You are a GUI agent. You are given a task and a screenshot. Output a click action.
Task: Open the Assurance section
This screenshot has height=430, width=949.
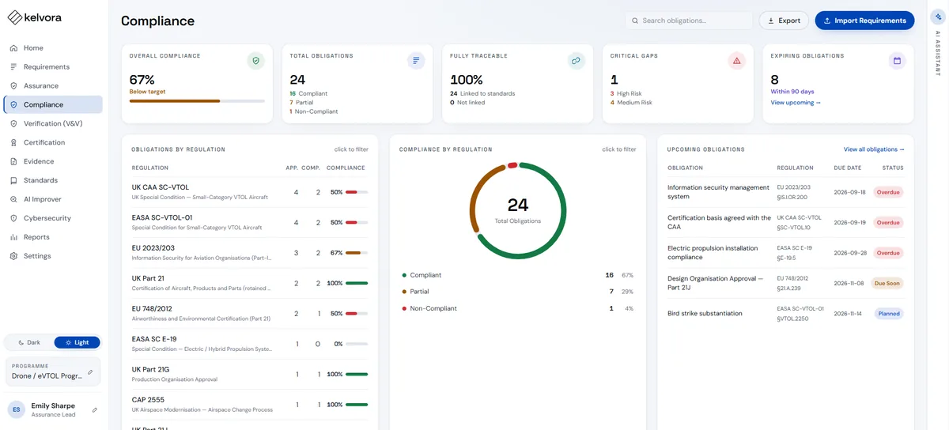[x=53, y=86]
